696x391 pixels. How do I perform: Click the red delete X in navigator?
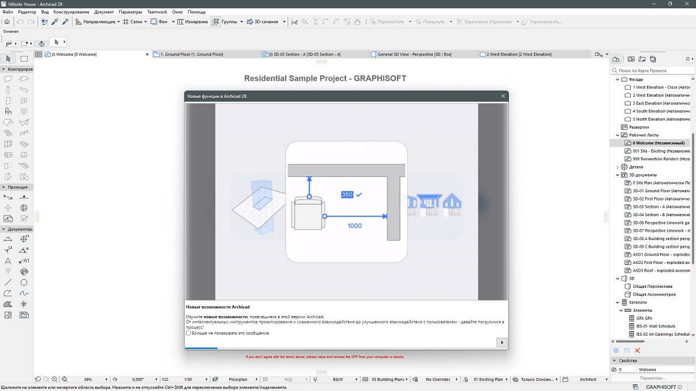click(x=638, y=351)
